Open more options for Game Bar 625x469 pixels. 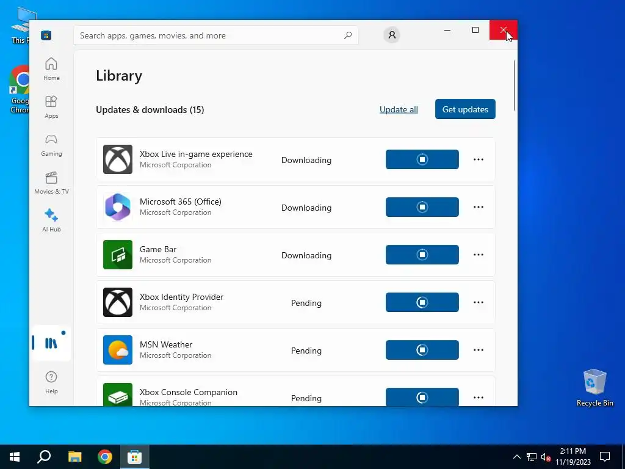click(479, 255)
